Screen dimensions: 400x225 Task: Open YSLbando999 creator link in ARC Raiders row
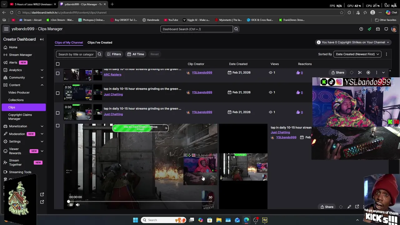tap(202, 72)
